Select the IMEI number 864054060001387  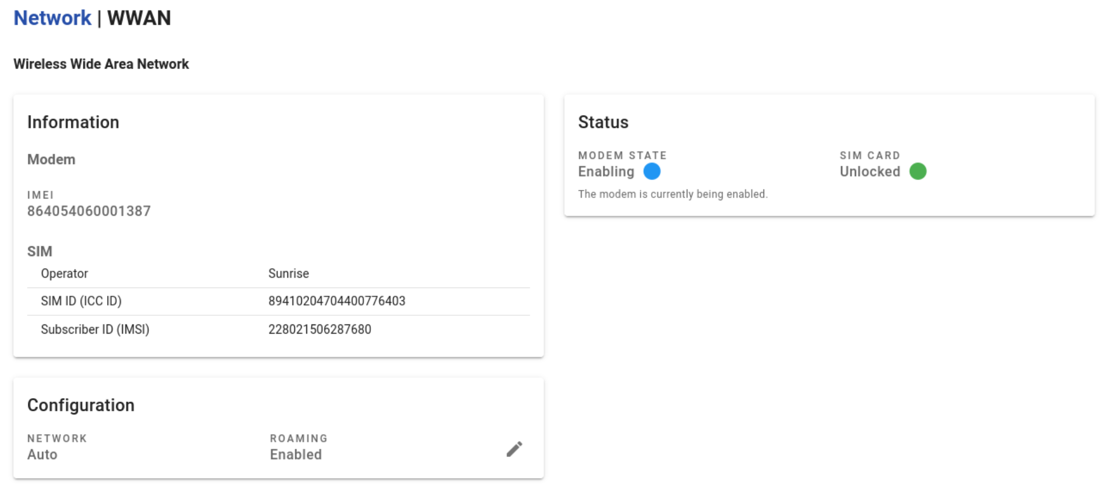[89, 211]
